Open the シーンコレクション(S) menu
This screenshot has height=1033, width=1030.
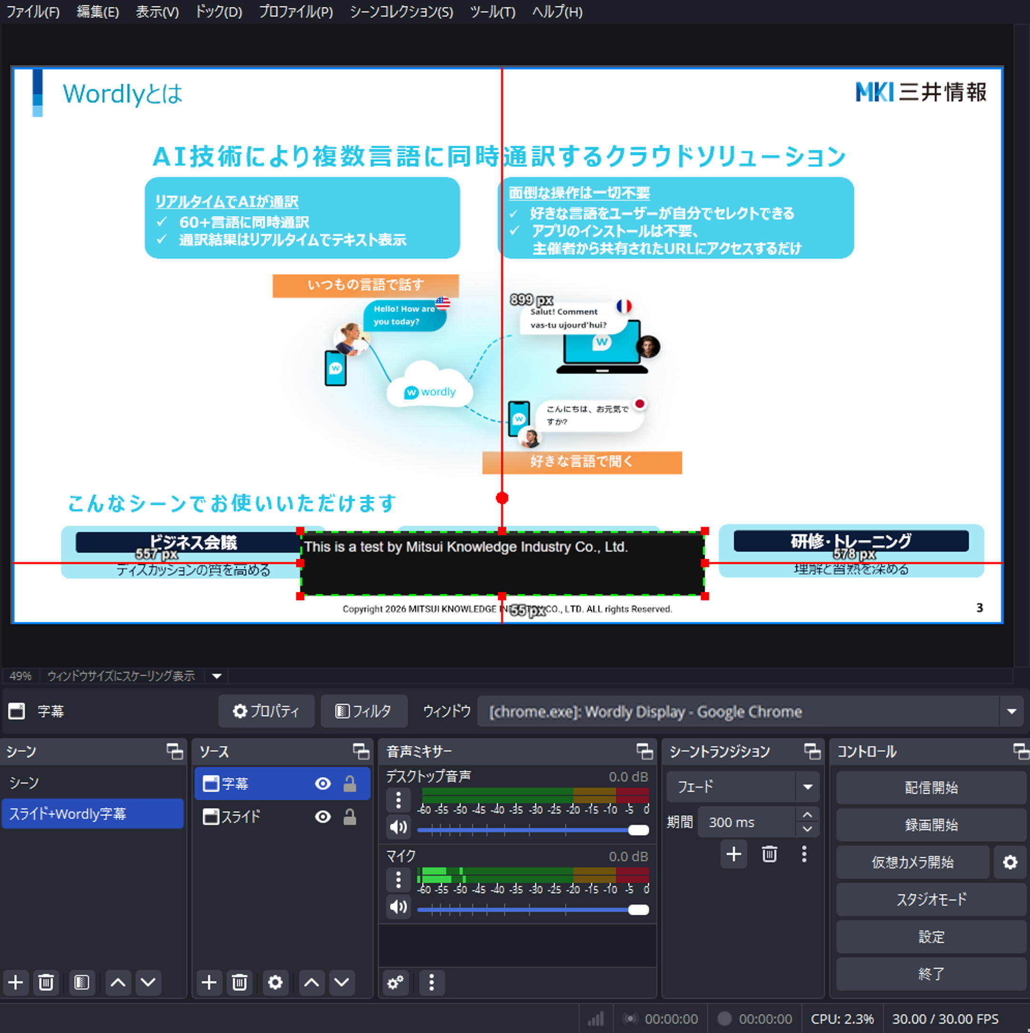pos(401,12)
